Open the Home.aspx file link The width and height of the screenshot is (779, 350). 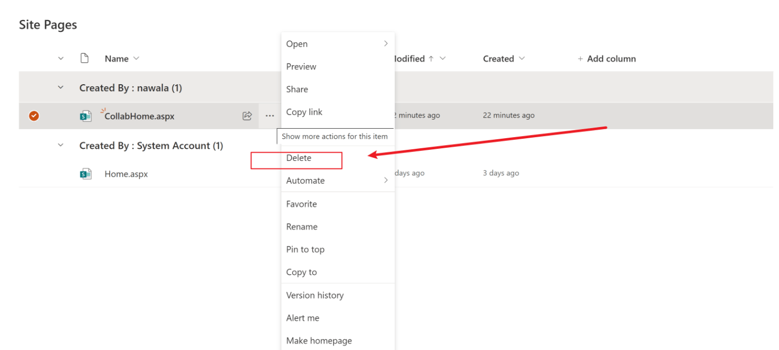tap(126, 174)
